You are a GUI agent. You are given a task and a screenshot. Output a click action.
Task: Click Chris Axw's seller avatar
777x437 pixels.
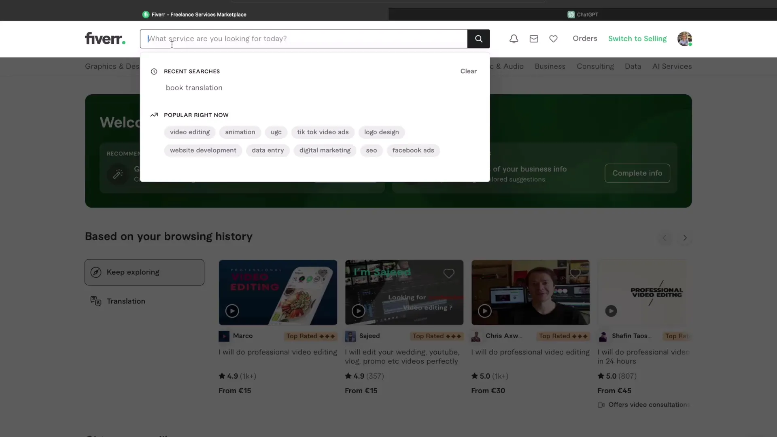[x=476, y=336]
